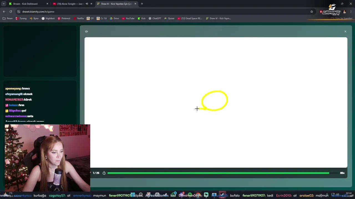
Task: Open the tab search dropdown arrow
Action: click(x=4, y=4)
